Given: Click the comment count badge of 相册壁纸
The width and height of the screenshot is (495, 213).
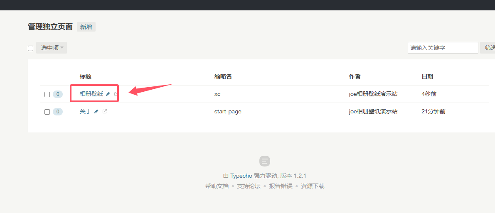Looking at the screenshot, I should [58, 94].
